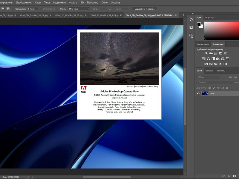Close the Oboi_3D_Grafika_58_85.jpg tab

pos(121,15)
